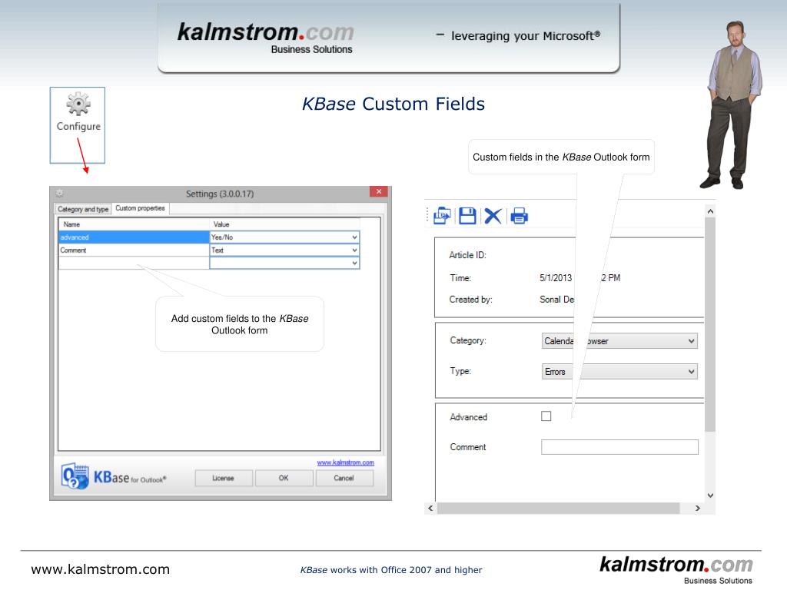Click Cancel in the Settings dialog
The width and height of the screenshot is (787, 590).
click(x=344, y=478)
